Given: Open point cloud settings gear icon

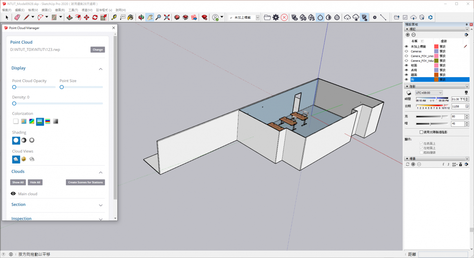Looking at the screenshot, I should 276,17.
